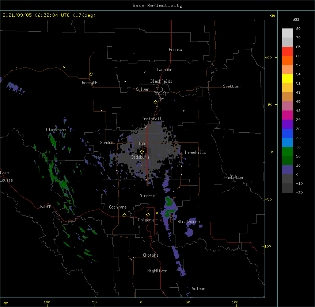Click the yellow diamond marker south of RedDeer
Screen dimensions: 315x307
[x=156, y=102]
